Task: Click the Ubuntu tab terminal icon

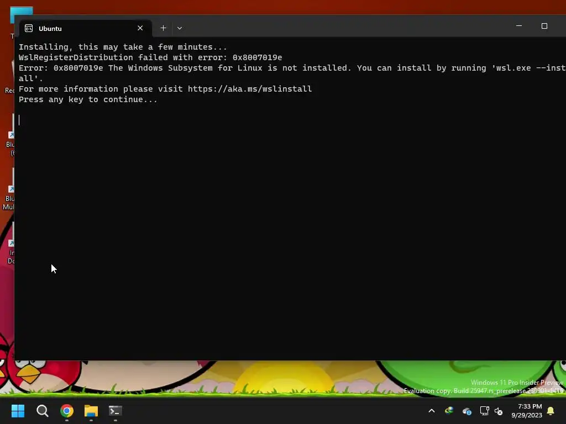Action: tap(29, 29)
